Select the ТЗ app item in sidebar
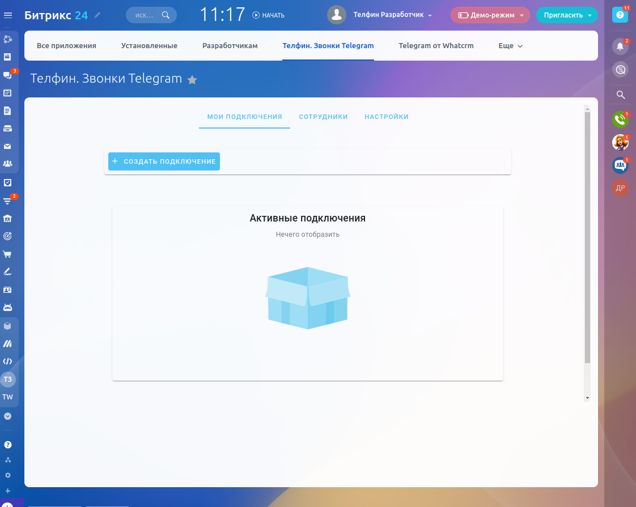 click(8, 380)
